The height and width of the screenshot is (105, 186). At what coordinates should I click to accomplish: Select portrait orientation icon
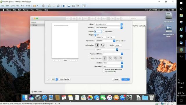tap(97, 45)
